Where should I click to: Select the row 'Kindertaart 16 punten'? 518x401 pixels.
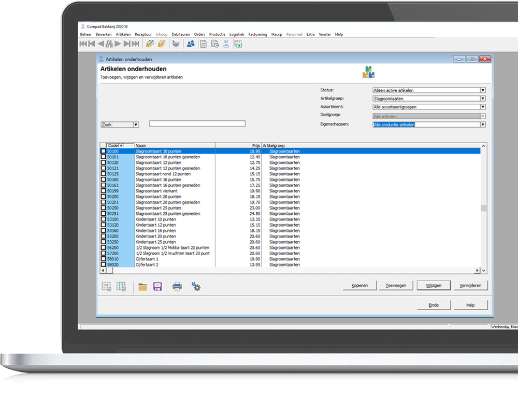pyautogui.click(x=291, y=231)
